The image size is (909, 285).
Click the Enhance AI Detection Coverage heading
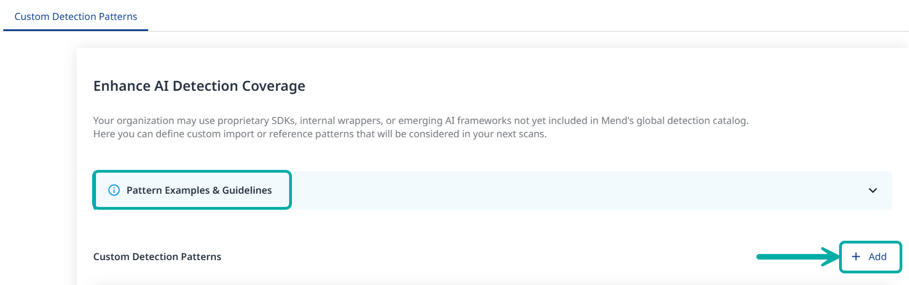tap(199, 86)
